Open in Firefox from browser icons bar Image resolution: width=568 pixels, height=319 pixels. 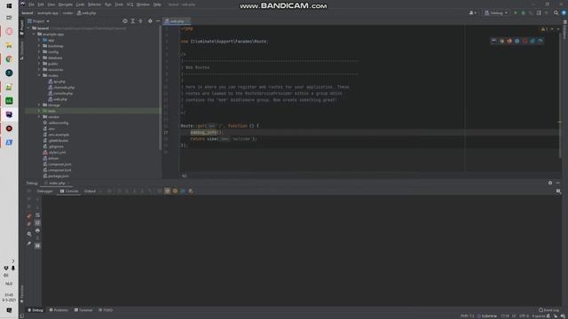click(x=509, y=42)
